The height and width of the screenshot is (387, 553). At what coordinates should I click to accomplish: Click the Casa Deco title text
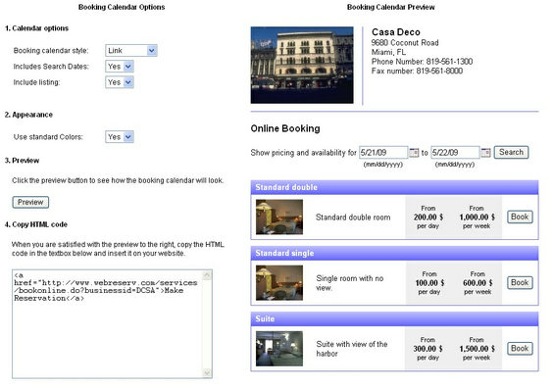click(396, 32)
